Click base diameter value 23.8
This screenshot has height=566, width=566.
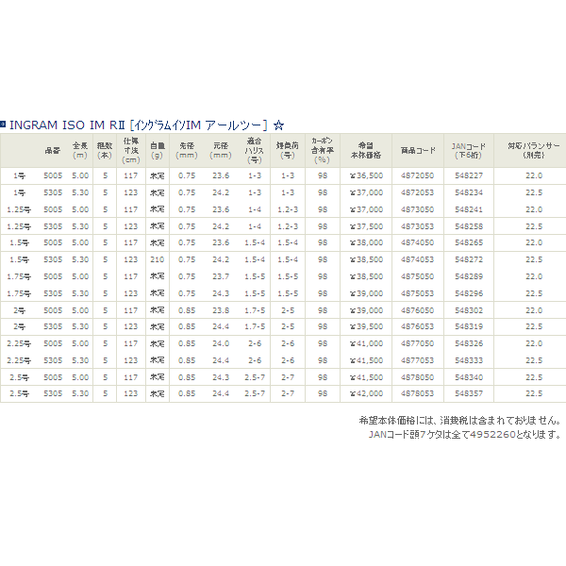click(x=221, y=310)
